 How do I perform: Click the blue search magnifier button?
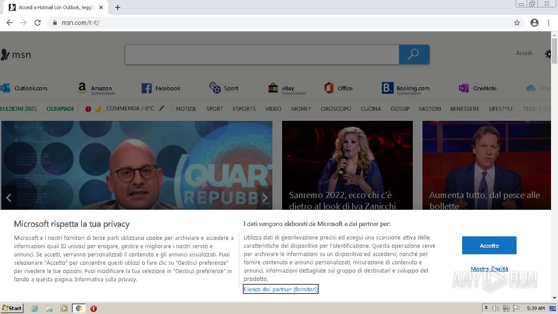pyautogui.click(x=414, y=55)
